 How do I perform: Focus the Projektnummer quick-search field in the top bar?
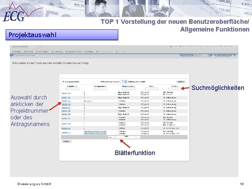pos(201,55)
